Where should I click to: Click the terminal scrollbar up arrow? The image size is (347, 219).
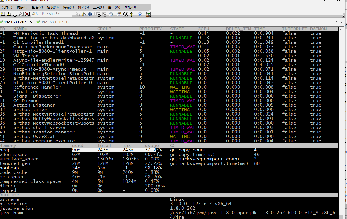[x=341, y=29]
